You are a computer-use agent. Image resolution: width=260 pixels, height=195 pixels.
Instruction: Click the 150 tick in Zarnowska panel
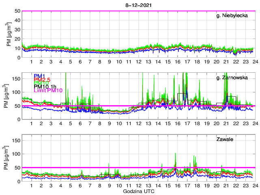[15, 78]
